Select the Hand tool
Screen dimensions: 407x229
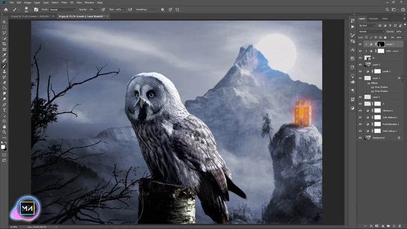pyautogui.click(x=4, y=127)
